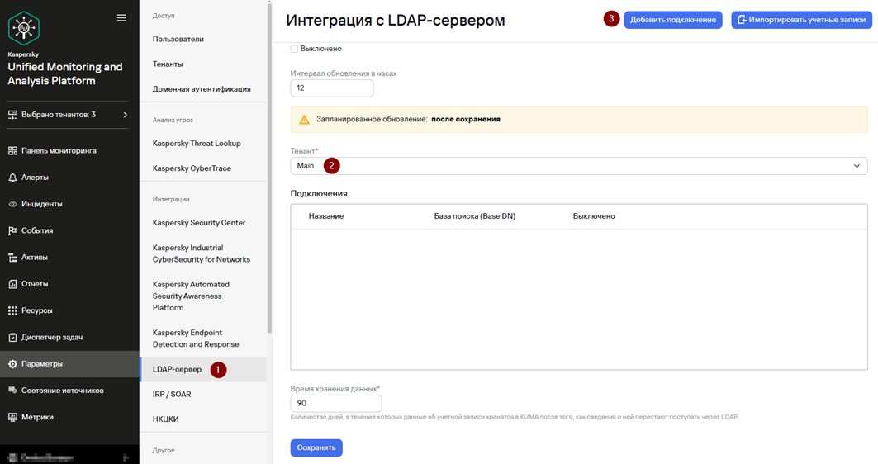Screen dimensions: 878x464
Task: Click the Ресурсы grid icon
Action: [x=12, y=310]
